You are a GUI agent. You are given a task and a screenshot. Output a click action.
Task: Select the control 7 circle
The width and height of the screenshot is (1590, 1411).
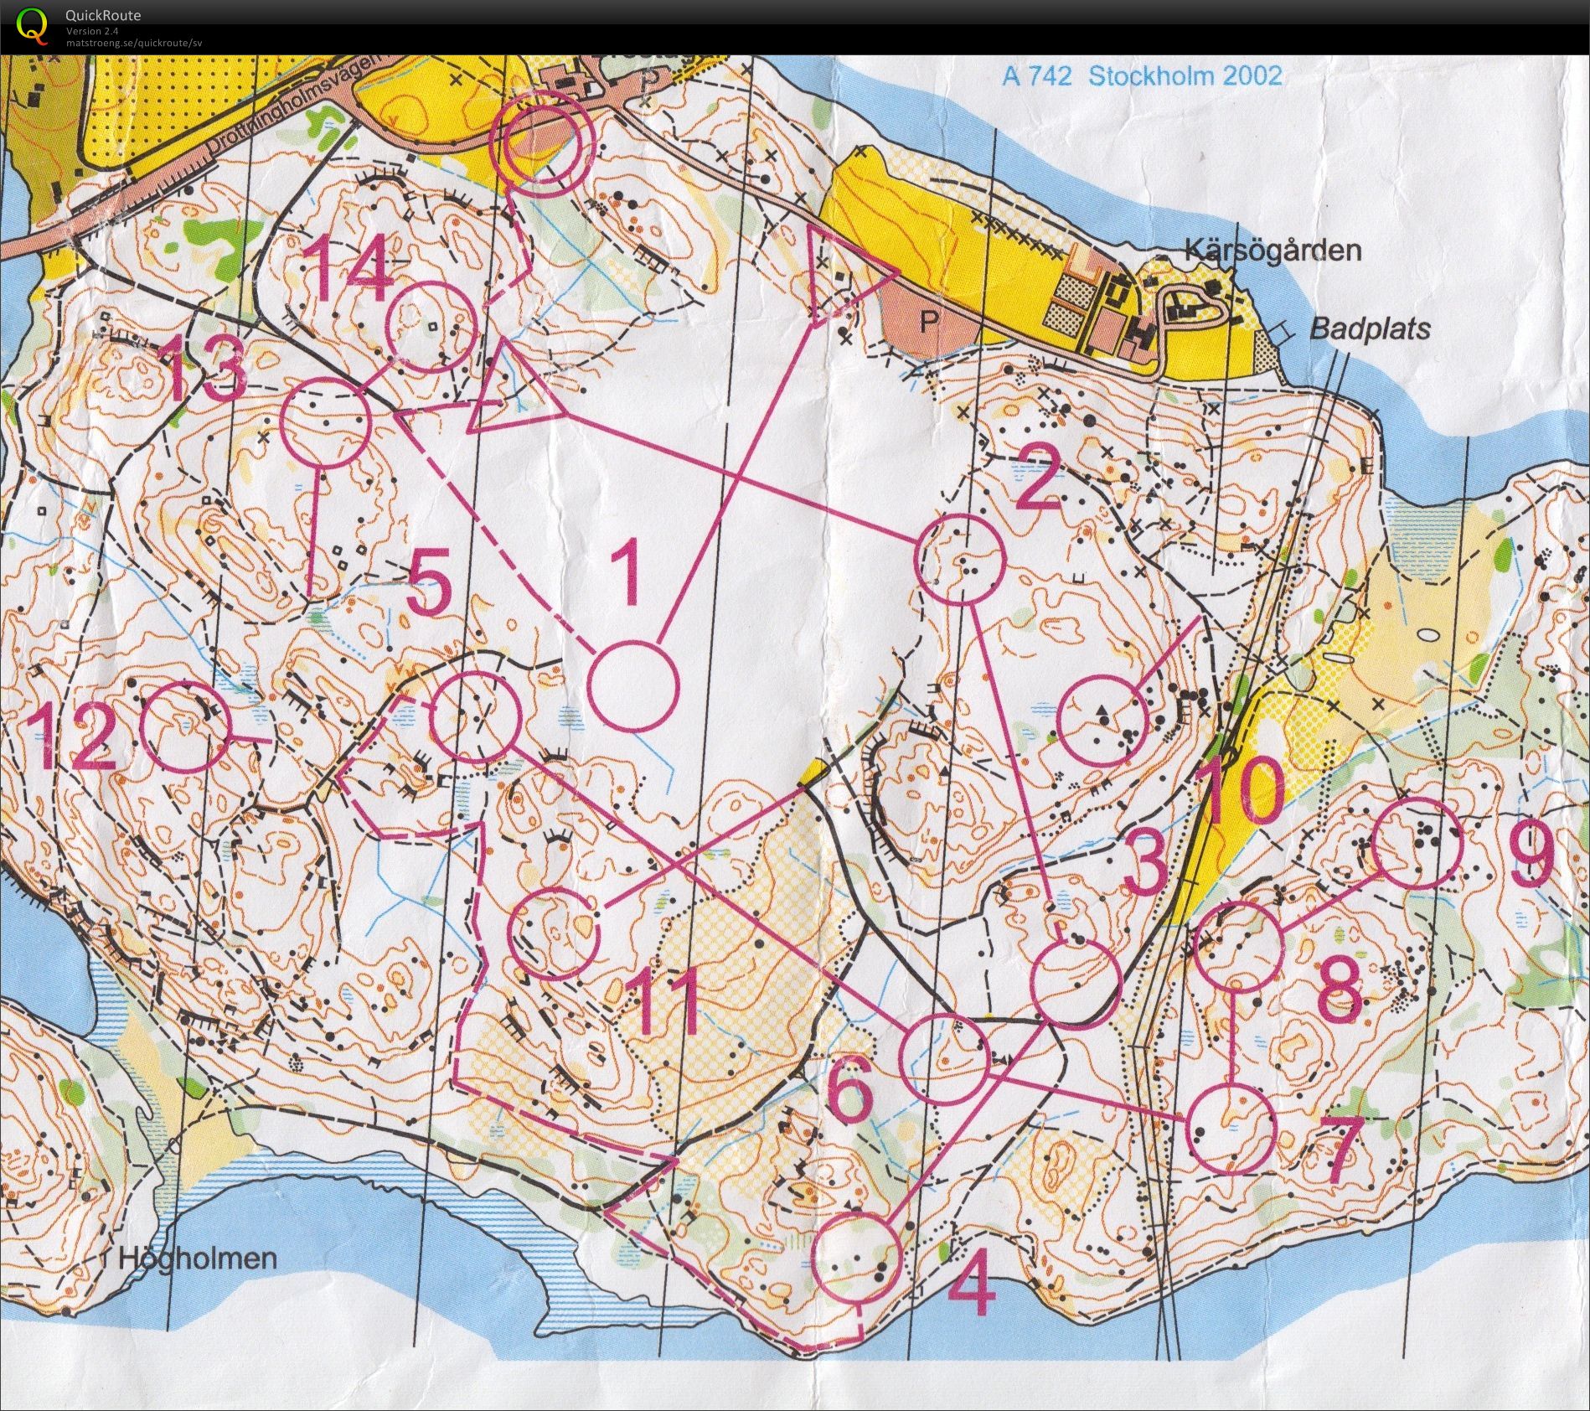[1232, 1127]
